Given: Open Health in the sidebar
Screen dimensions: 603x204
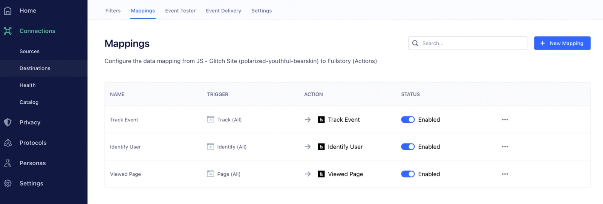Looking at the screenshot, I should click(28, 85).
